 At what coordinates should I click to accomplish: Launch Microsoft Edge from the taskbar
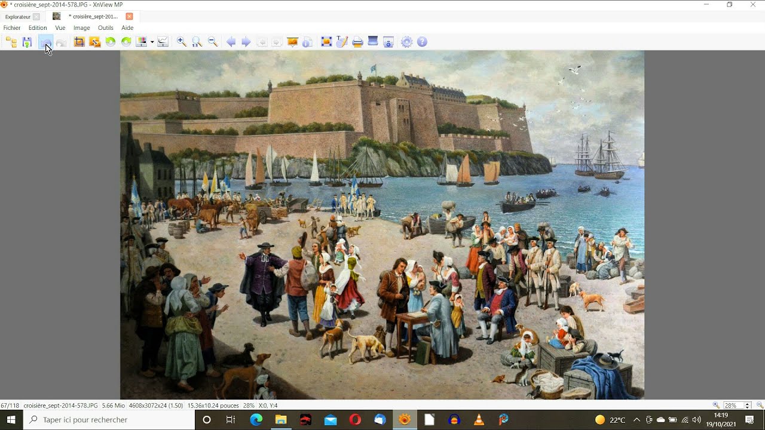[256, 420]
